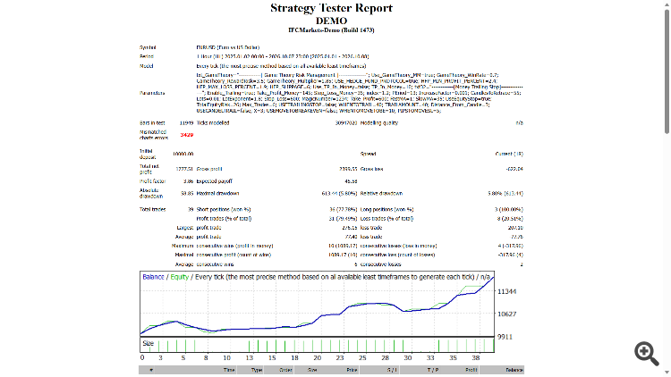Click the 'Expected payoff' label
The height and width of the screenshot is (377, 671).
[215, 181]
